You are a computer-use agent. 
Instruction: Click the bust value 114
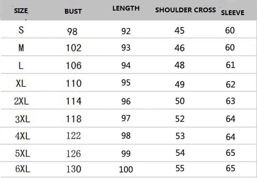coord(74,101)
